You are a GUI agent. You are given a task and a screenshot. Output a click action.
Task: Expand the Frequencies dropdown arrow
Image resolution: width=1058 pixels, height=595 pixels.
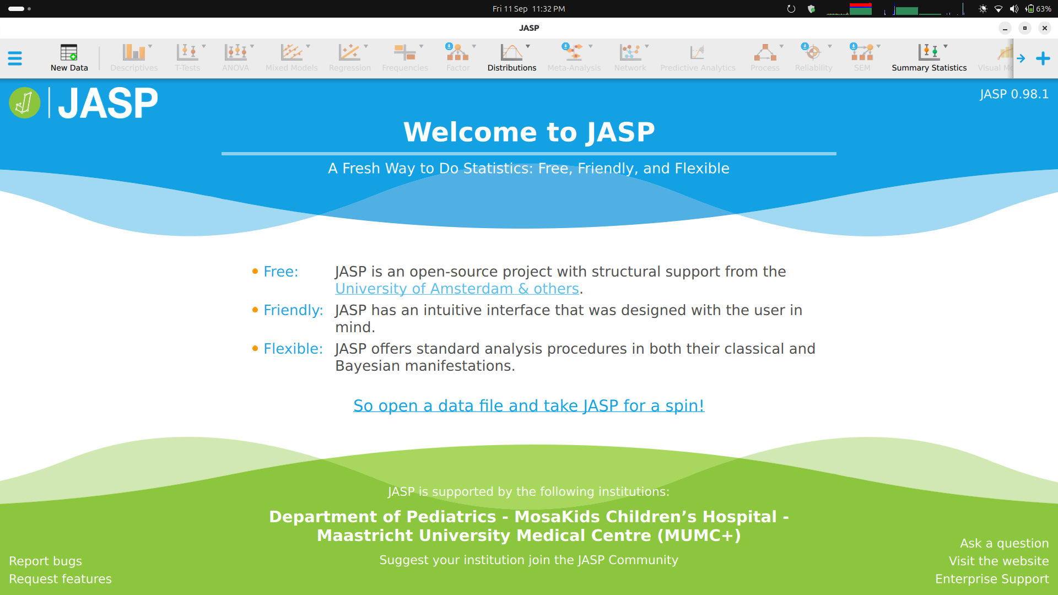(x=422, y=46)
